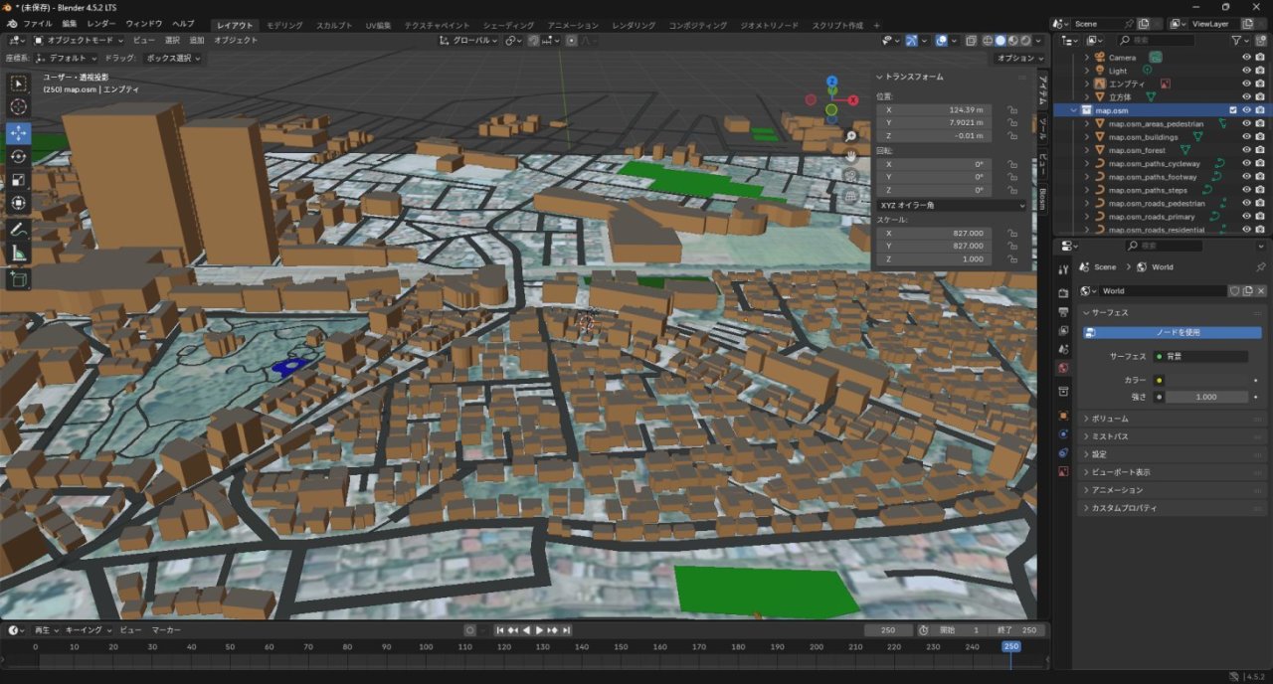
Task: Switch to the モデリング workspace tab
Action: point(285,25)
